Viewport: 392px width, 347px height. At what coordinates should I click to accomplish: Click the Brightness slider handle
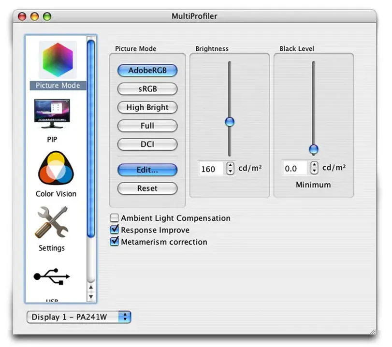click(x=230, y=122)
